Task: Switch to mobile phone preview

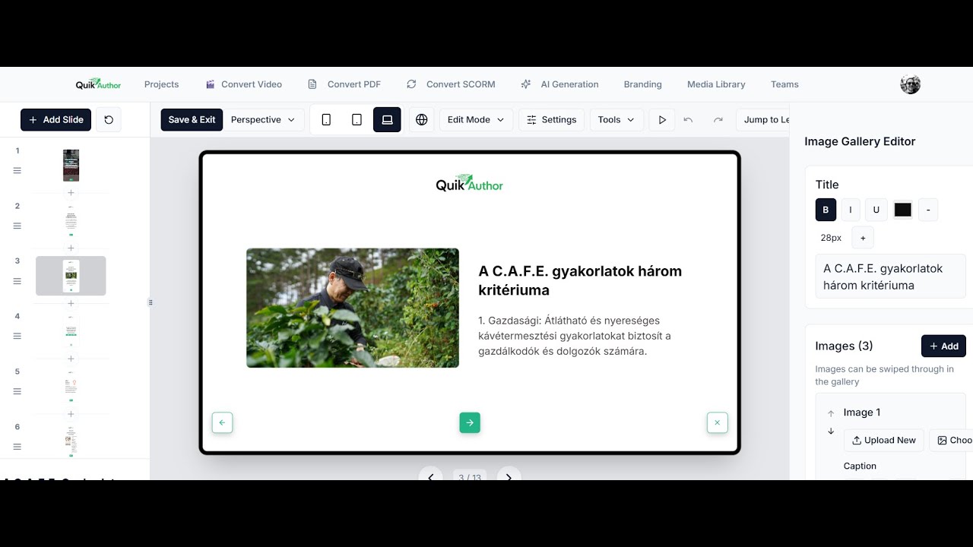Action: tap(326, 120)
